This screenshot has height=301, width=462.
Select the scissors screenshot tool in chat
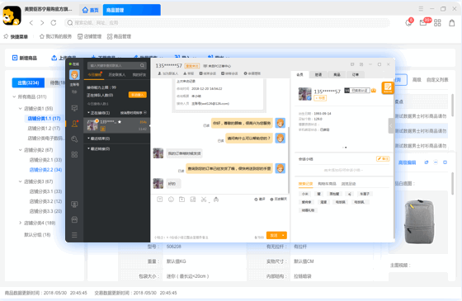tap(204, 200)
